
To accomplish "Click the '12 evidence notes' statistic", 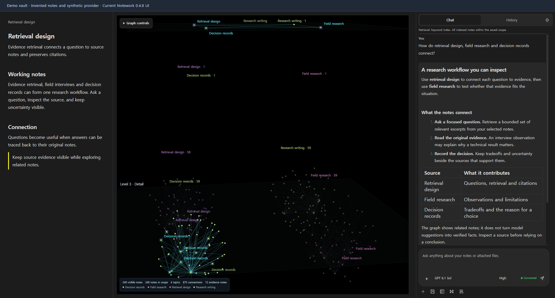I will (x=216, y=282).
